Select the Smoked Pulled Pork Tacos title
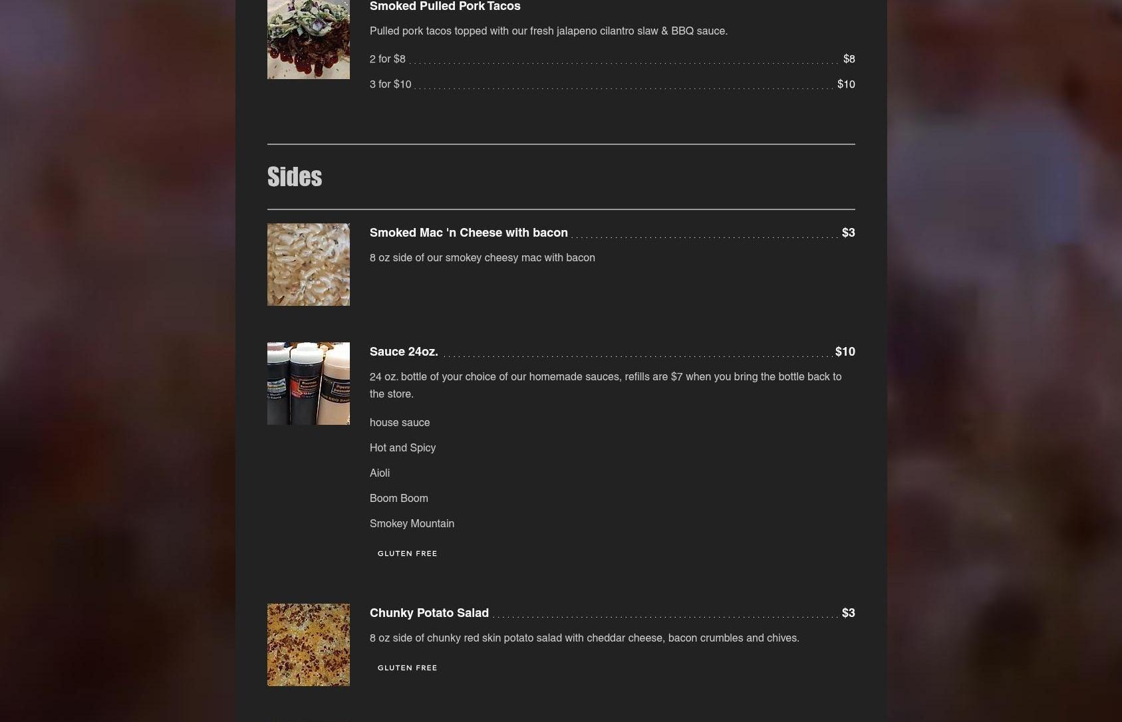The image size is (1122, 722). [445, 6]
